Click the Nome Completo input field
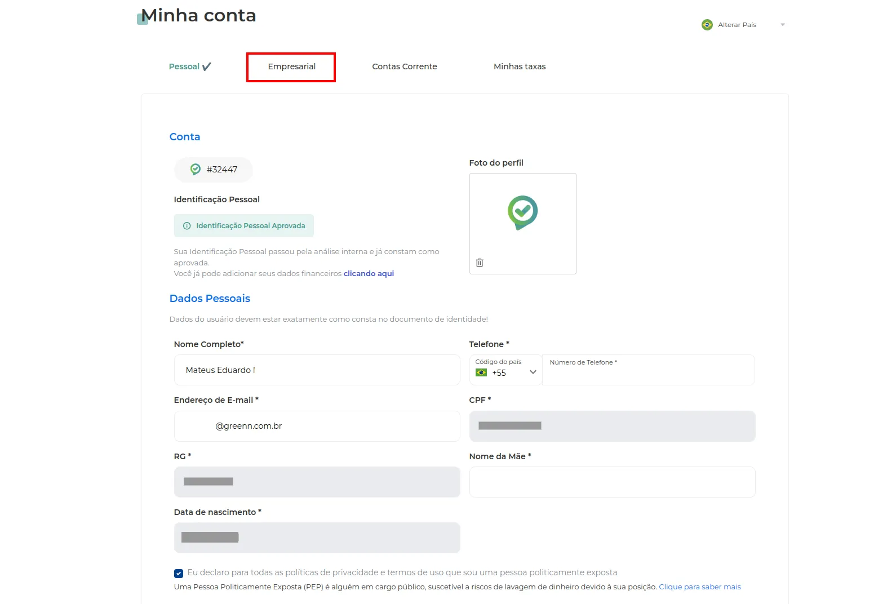The width and height of the screenshot is (887, 604). [x=317, y=370]
